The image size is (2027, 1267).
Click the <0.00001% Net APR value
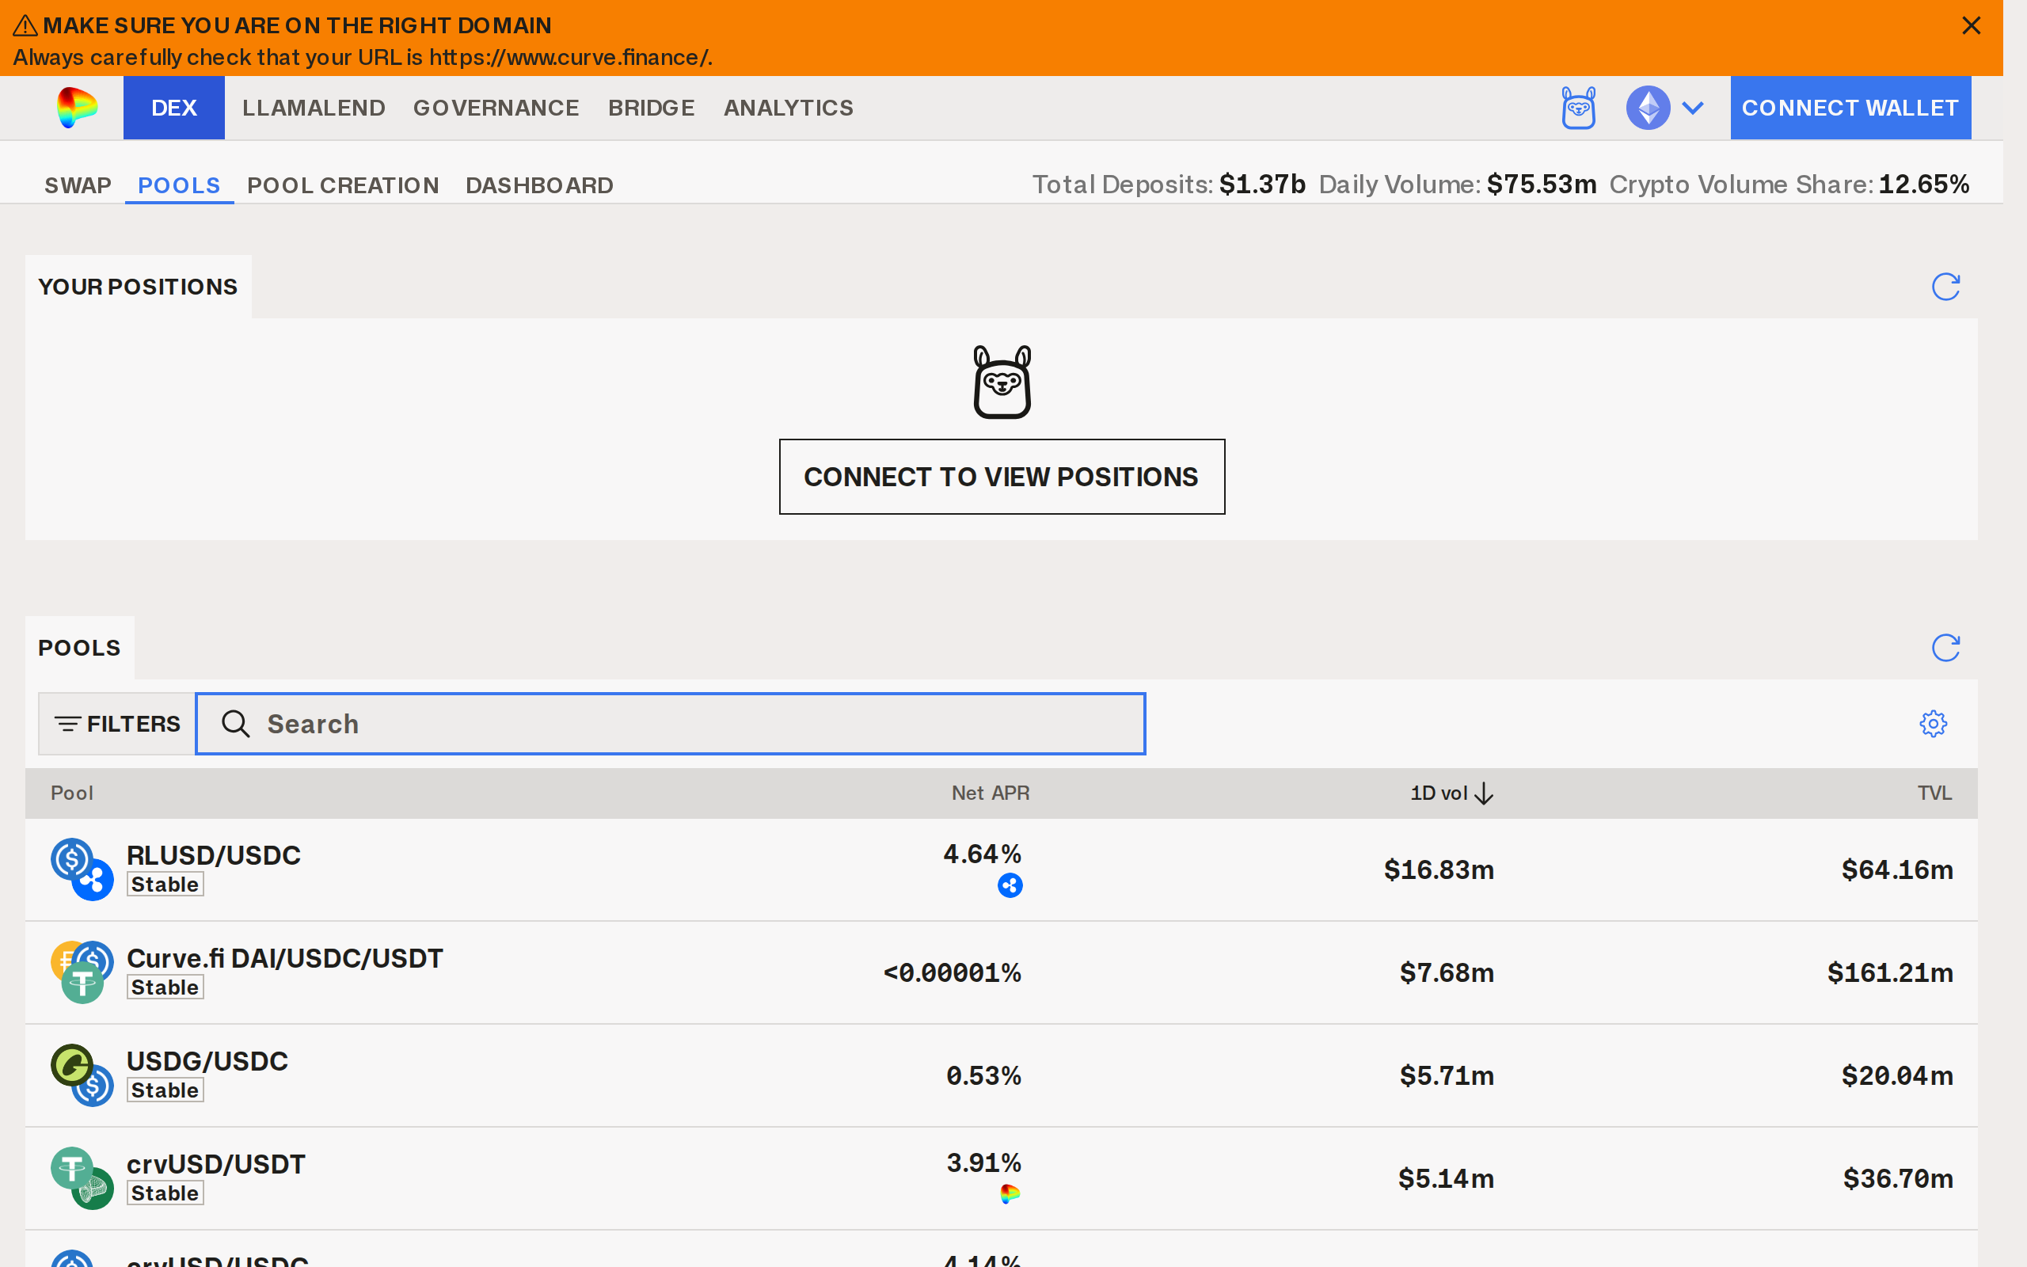coord(953,973)
